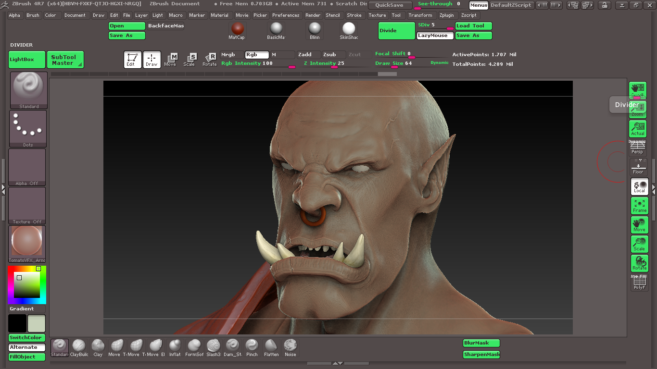Enable Zsub sculpt mode
Viewport: 657px width, 369px height.
click(334, 55)
